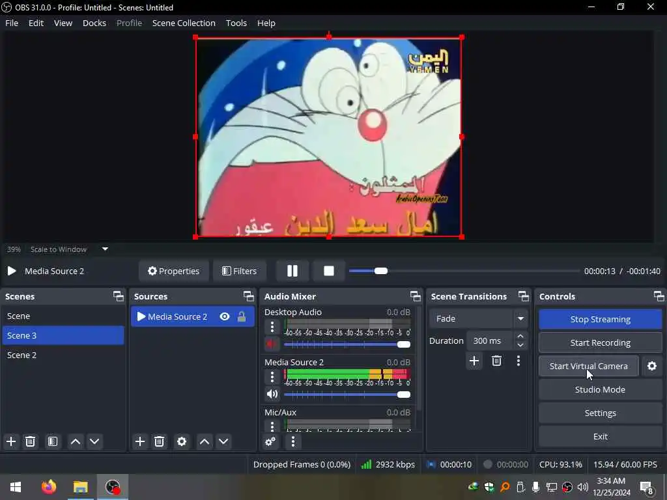Open File Explorer from the taskbar

click(80, 487)
